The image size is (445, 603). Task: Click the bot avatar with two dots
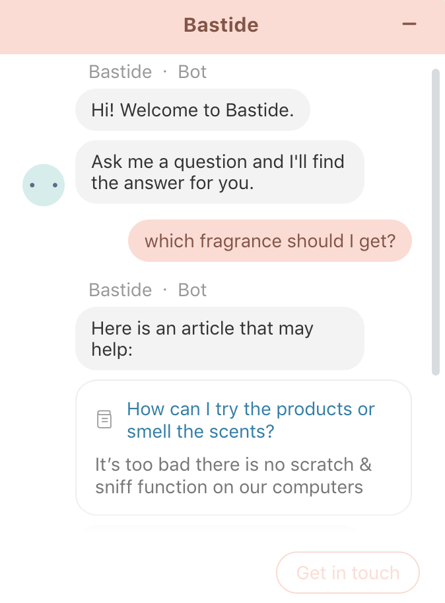click(x=44, y=185)
